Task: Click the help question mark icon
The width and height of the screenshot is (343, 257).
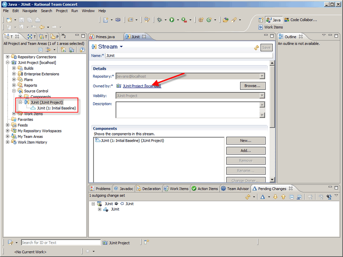Action: [82, 50]
